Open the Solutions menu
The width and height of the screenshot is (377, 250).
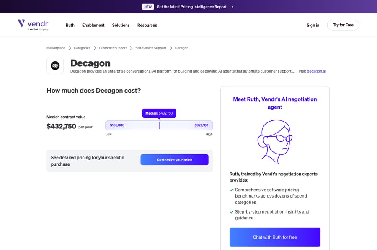tap(121, 25)
